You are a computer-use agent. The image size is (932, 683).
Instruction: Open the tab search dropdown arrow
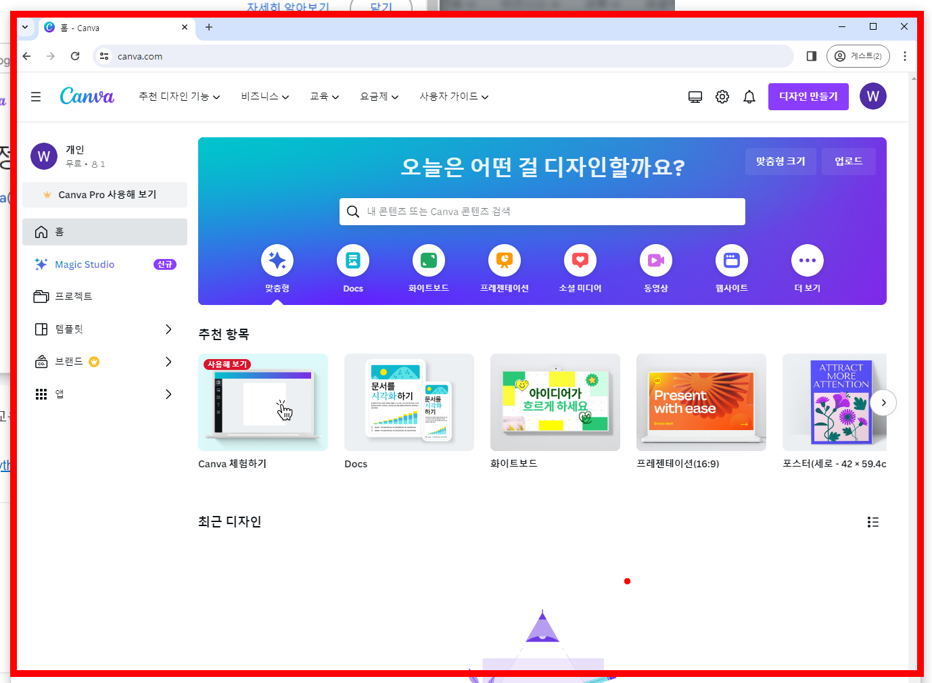pyautogui.click(x=25, y=28)
